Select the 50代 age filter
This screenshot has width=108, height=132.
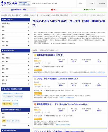[x=17, y=121]
